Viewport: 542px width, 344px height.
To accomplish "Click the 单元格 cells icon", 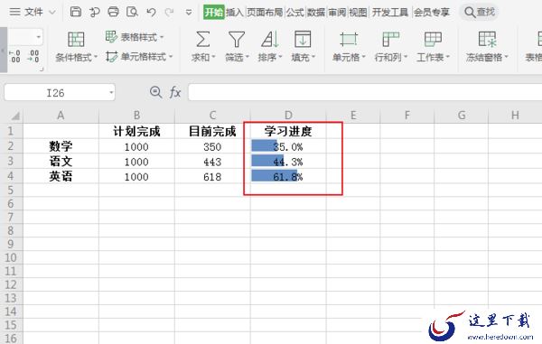I will click(348, 39).
